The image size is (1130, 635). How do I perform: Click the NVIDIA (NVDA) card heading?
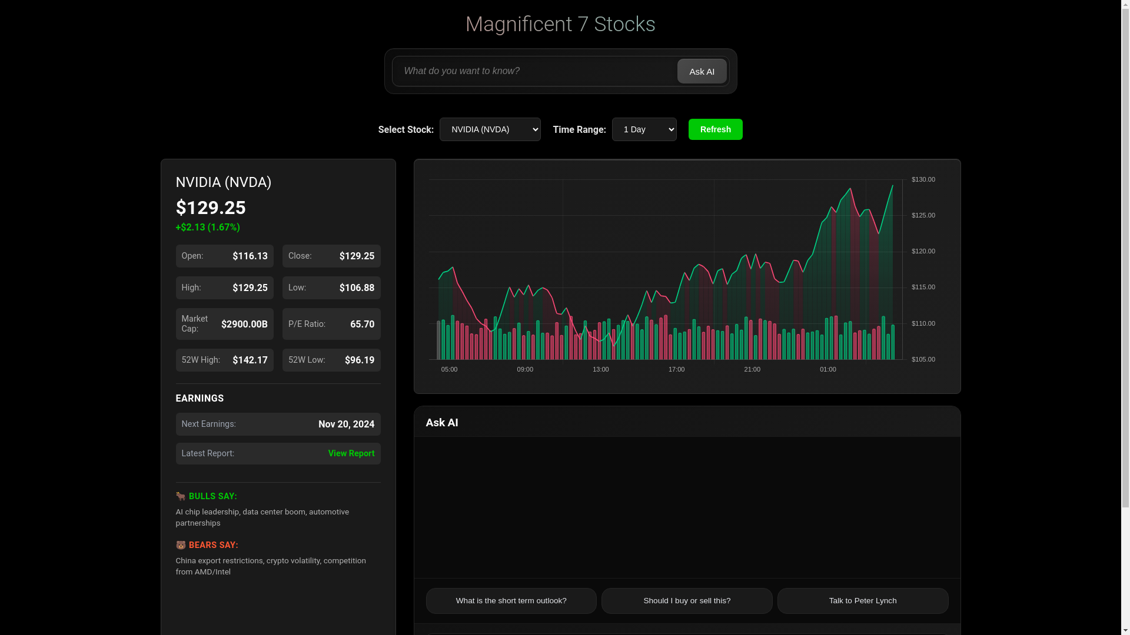[223, 182]
